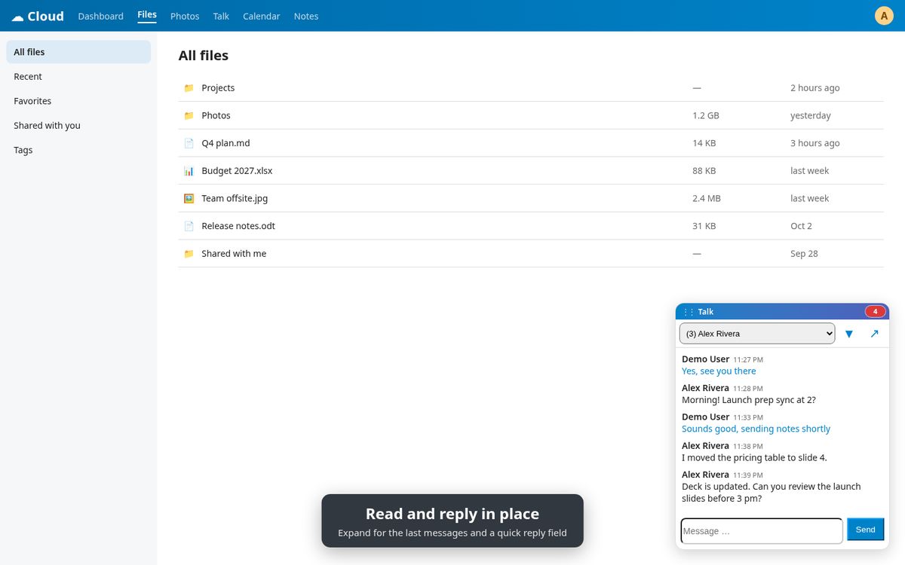Click the message 'Yes, see you there'
Image resolution: width=905 pixels, height=565 pixels.
(719, 371)
